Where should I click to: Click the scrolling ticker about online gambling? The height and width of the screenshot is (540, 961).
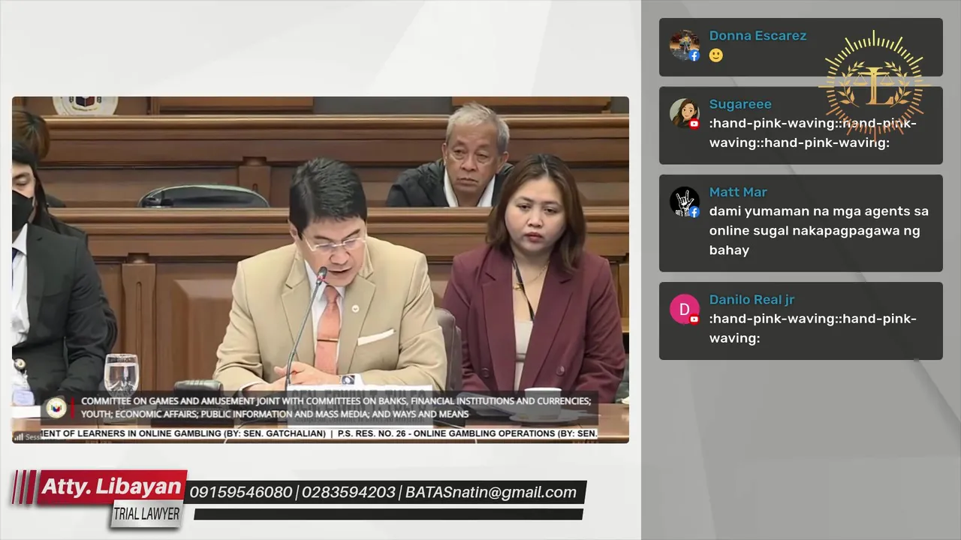319,433
